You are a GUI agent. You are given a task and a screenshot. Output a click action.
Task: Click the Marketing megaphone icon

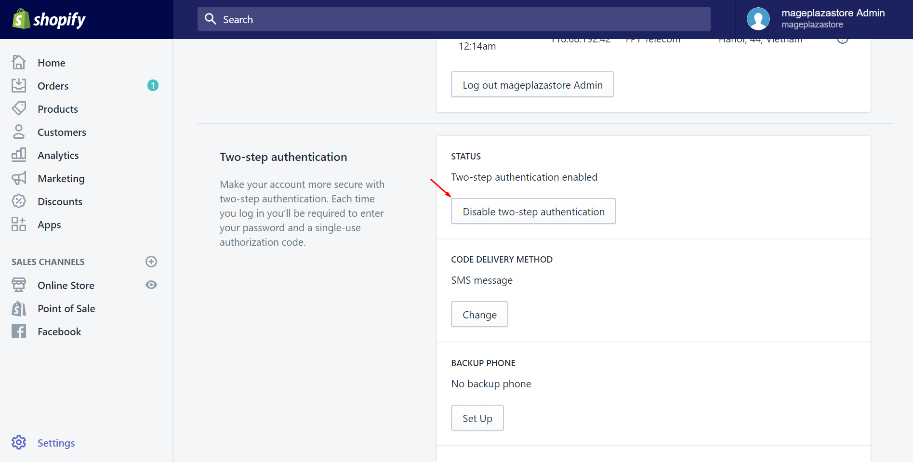[x=19, y=178]
